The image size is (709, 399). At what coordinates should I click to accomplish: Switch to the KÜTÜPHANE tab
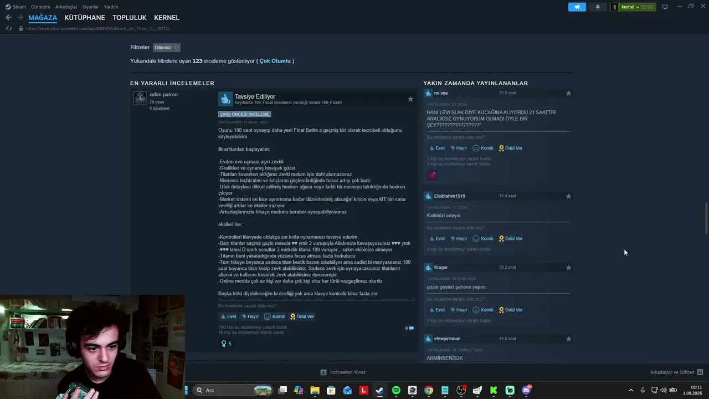click(x=85, y=18)
